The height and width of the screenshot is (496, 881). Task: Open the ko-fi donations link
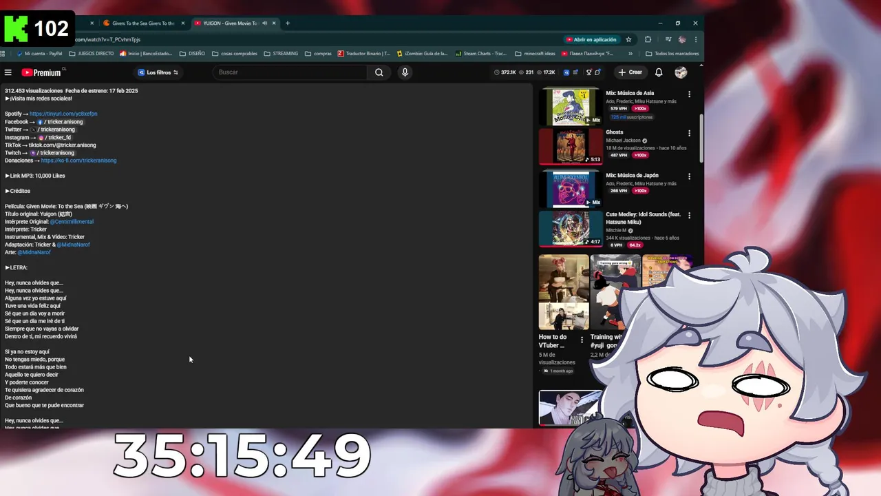tap(78, 161)
